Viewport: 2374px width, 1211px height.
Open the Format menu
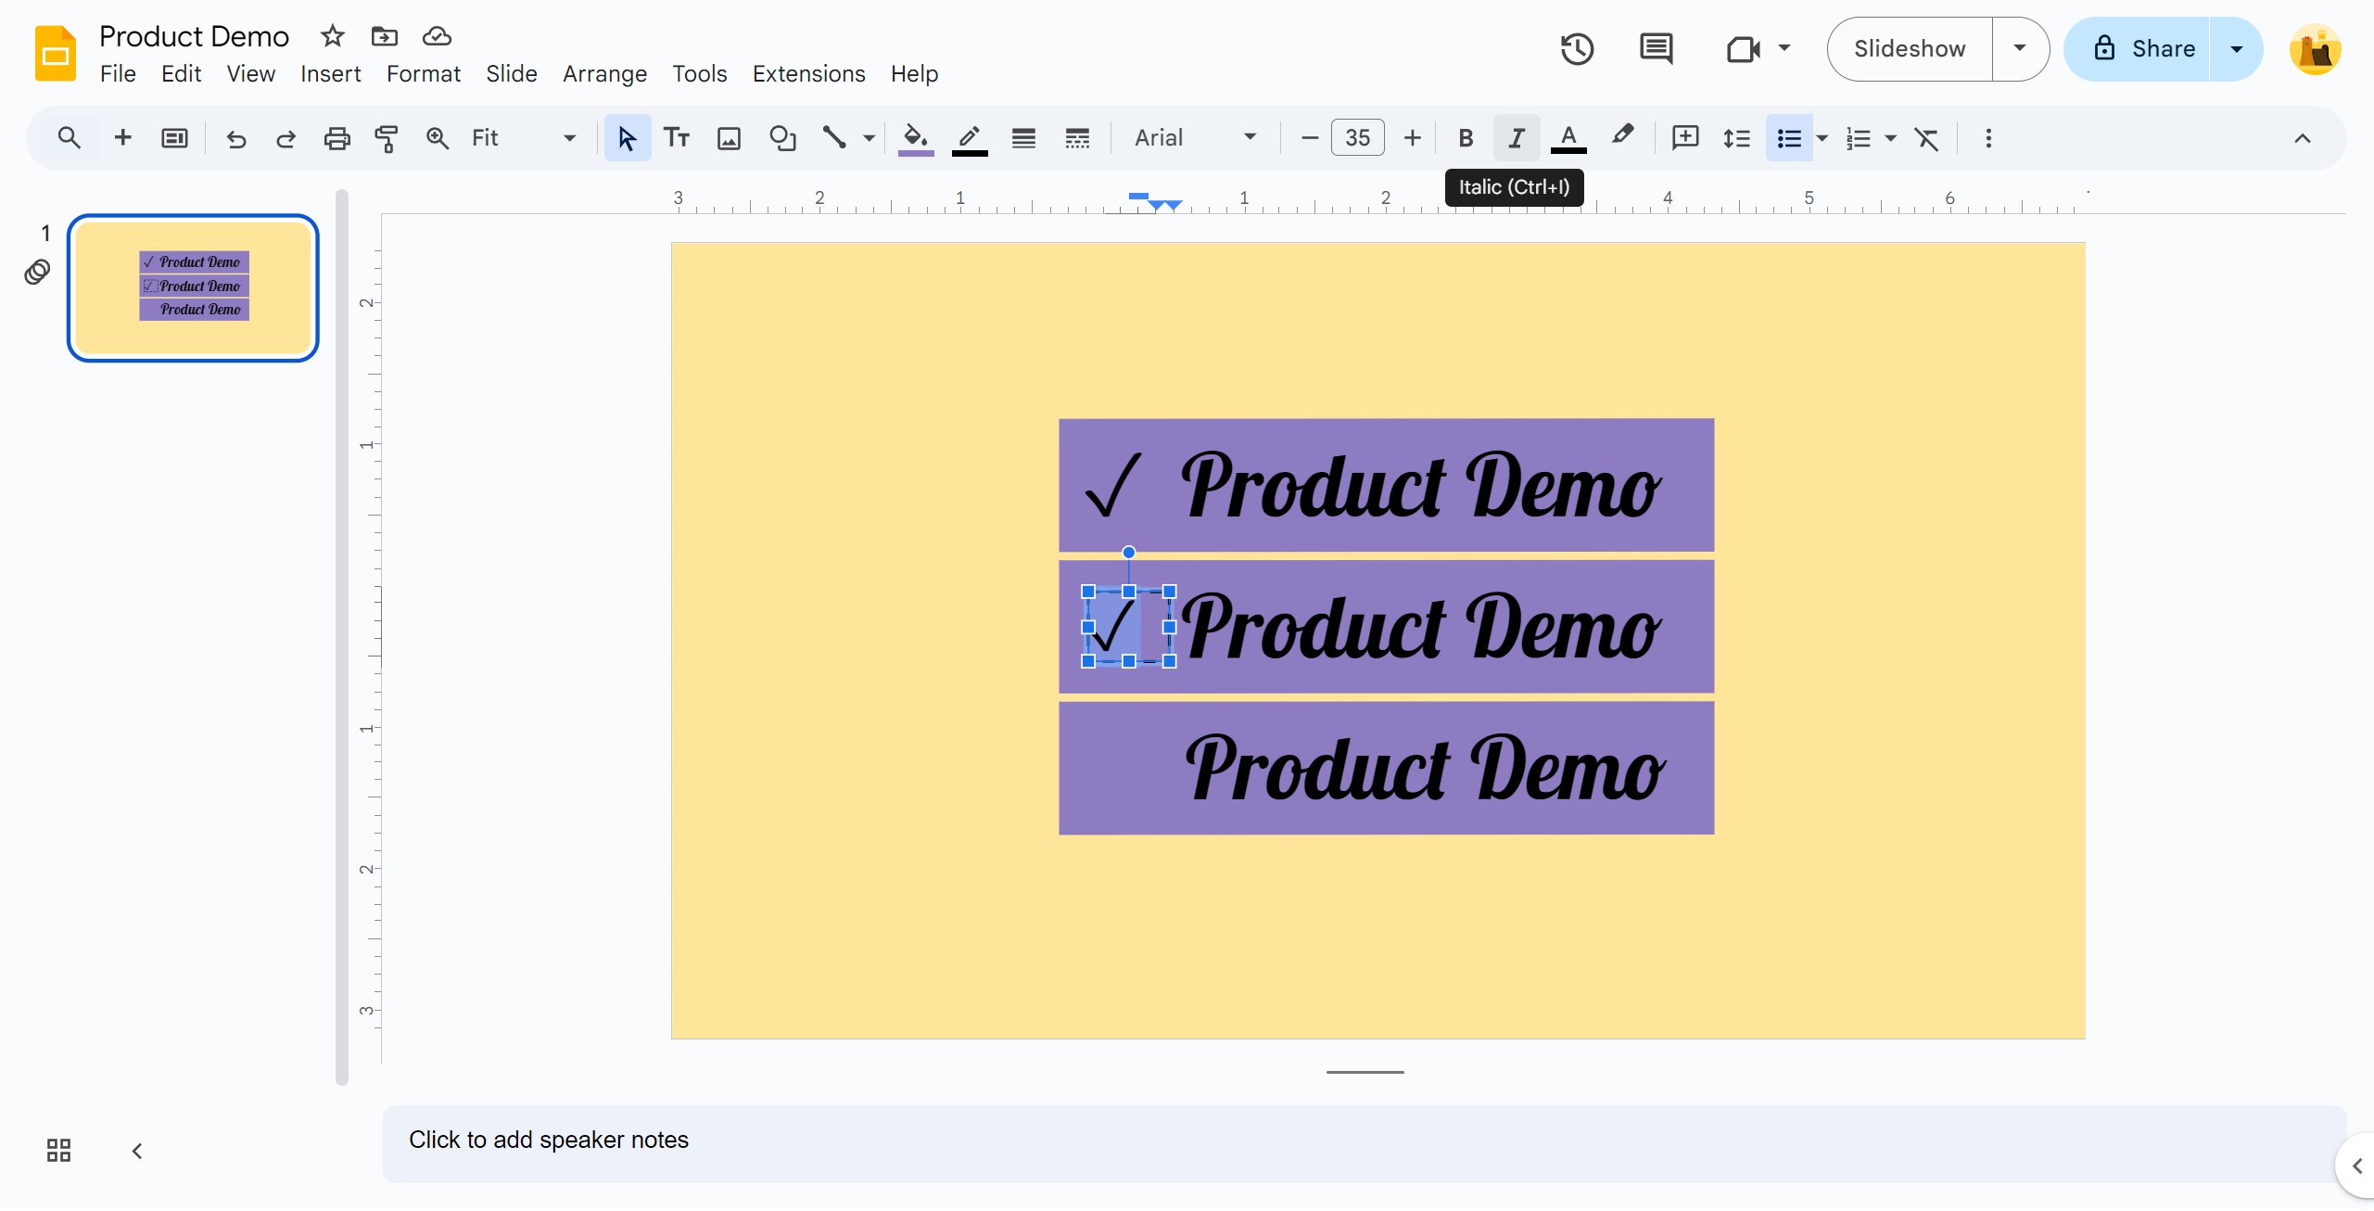coord(423,73)
